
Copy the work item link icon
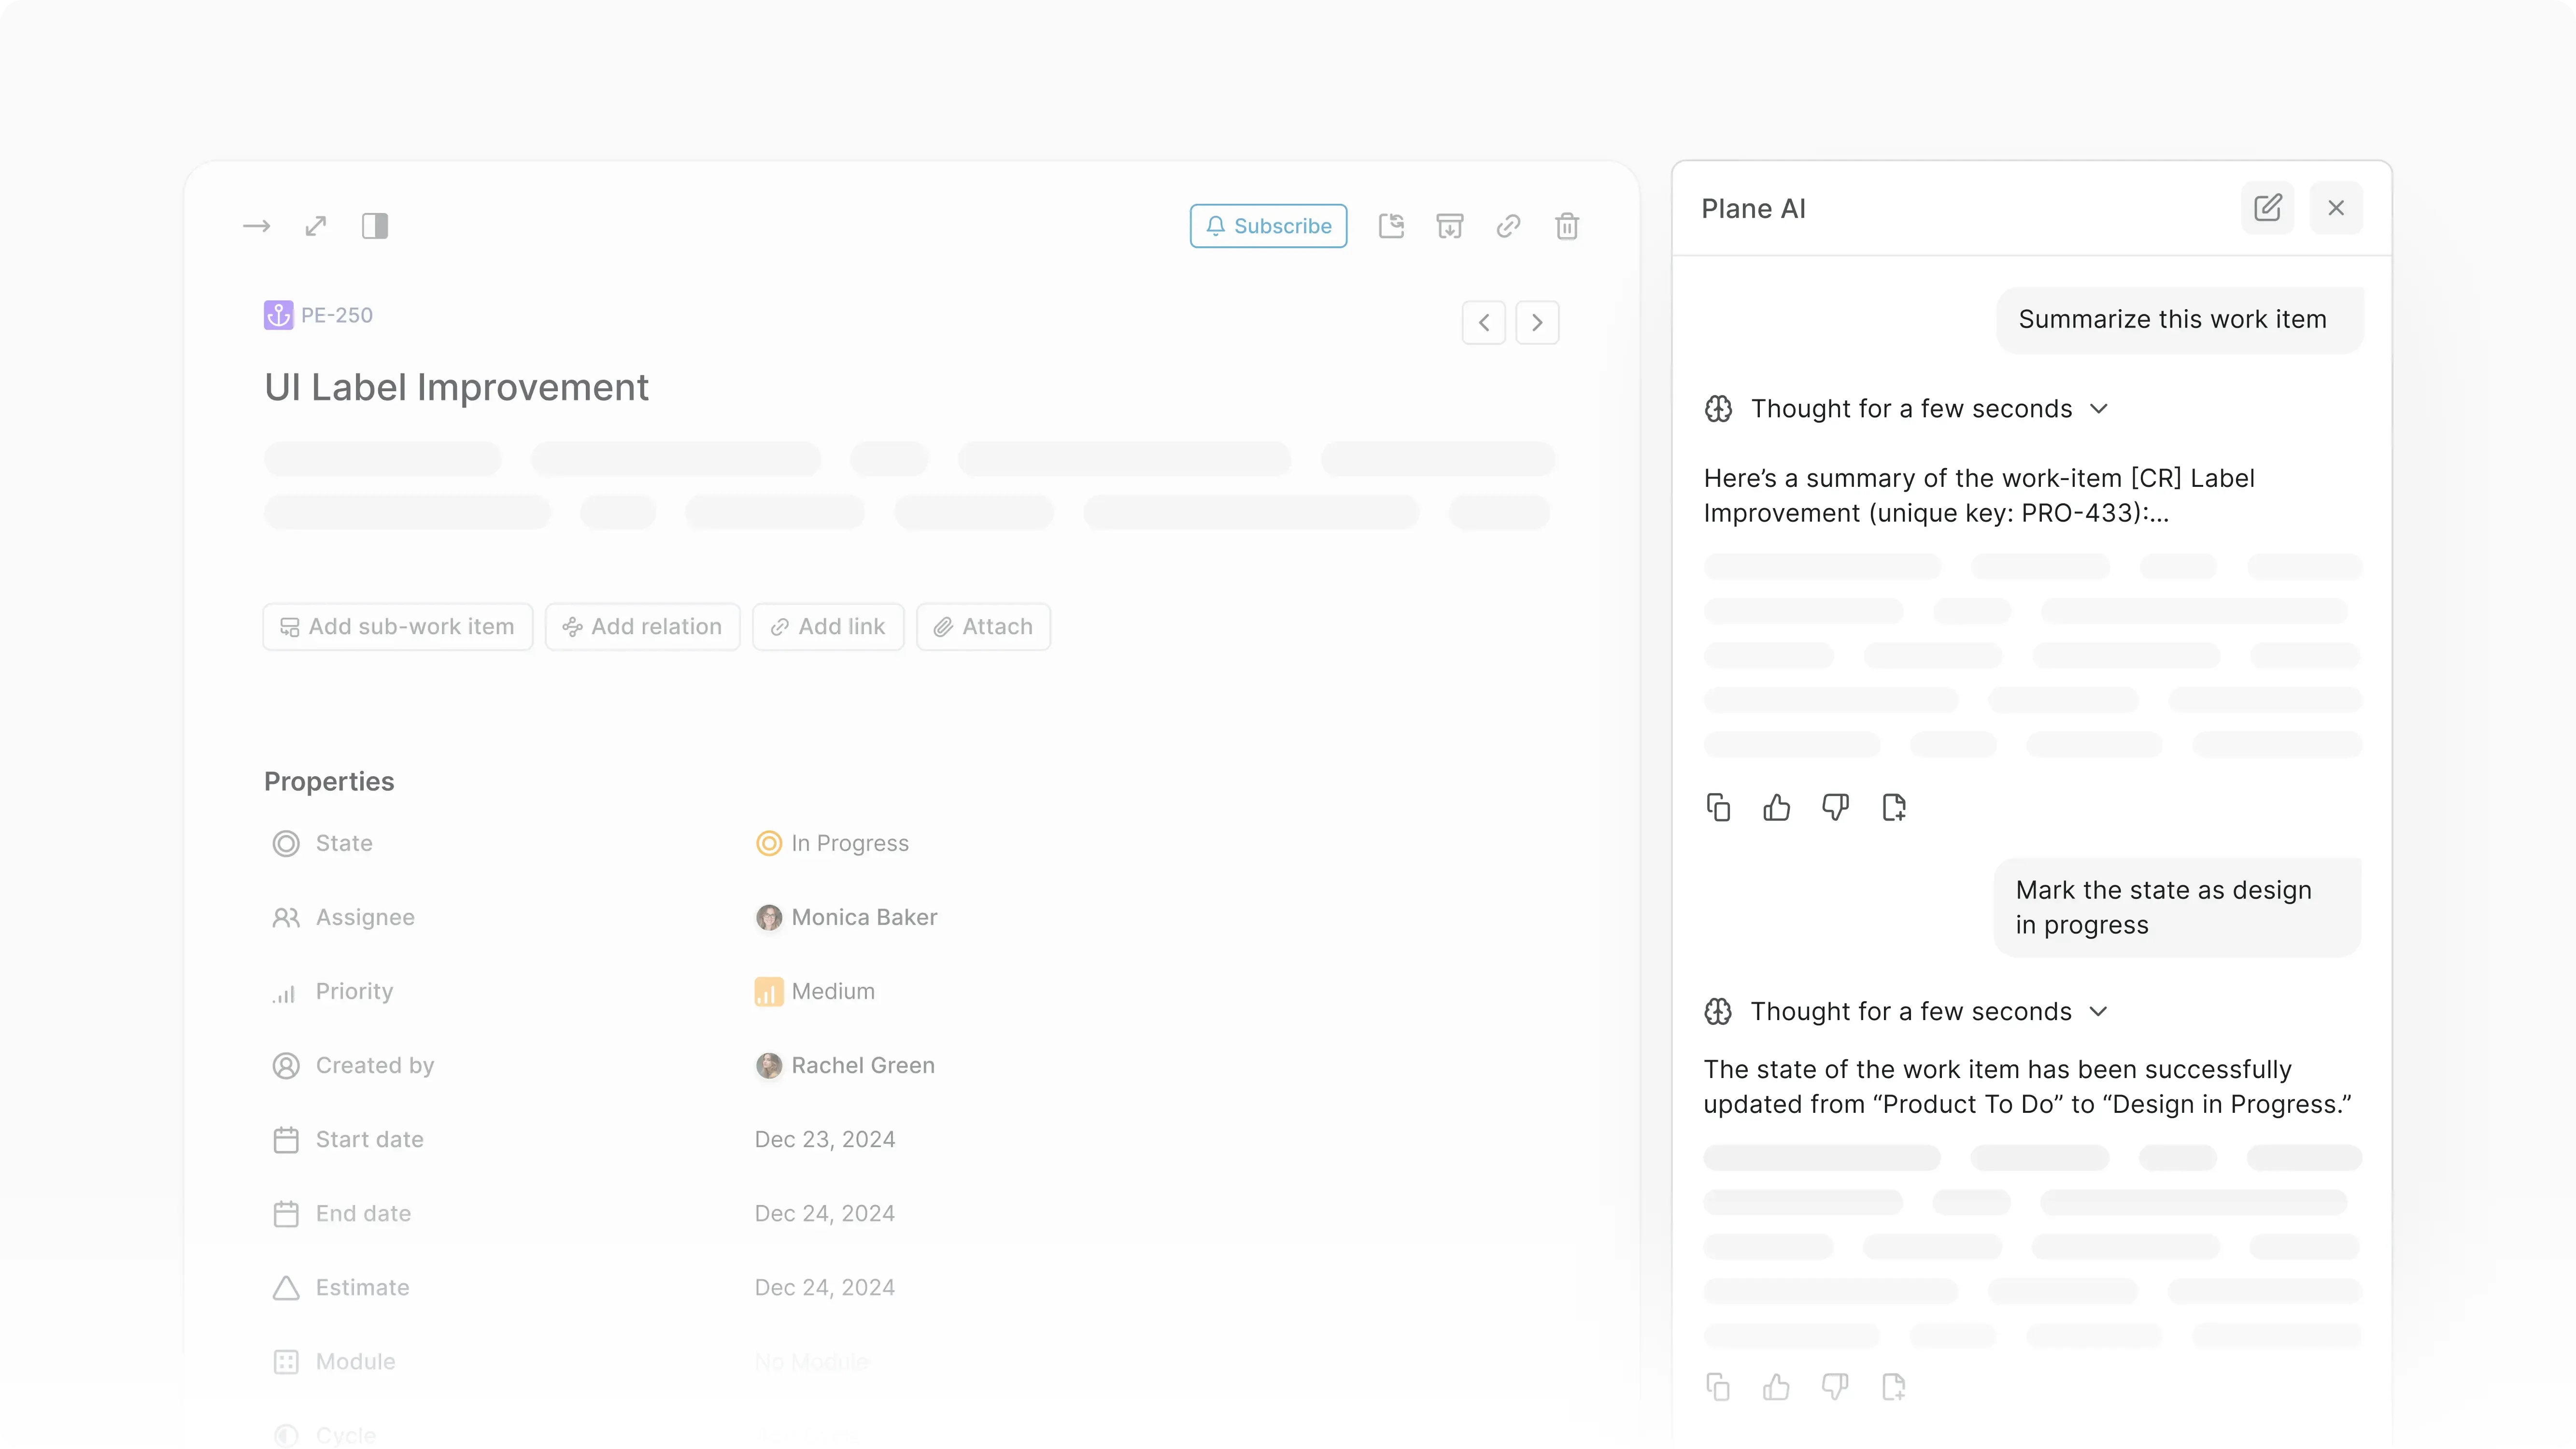point(1508,226)
